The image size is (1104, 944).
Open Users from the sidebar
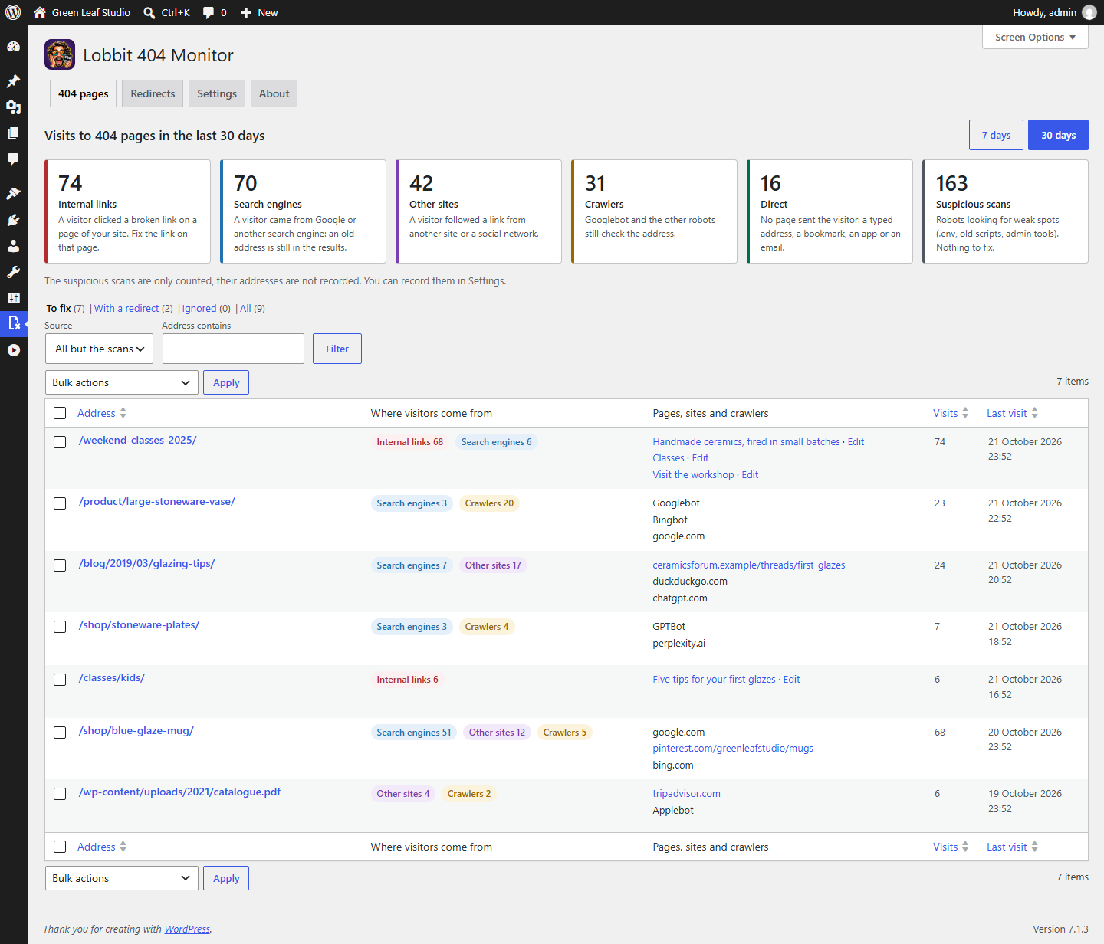tap(13, 246)
